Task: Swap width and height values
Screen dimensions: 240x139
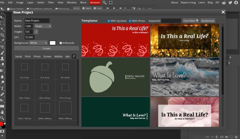Action: [x=37, y=32]
